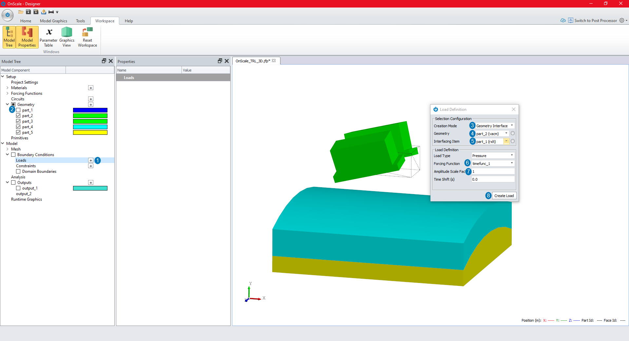Check the Outputs group checkbox
The height and width of the screenshot is (341, 629).
(13, 183)
